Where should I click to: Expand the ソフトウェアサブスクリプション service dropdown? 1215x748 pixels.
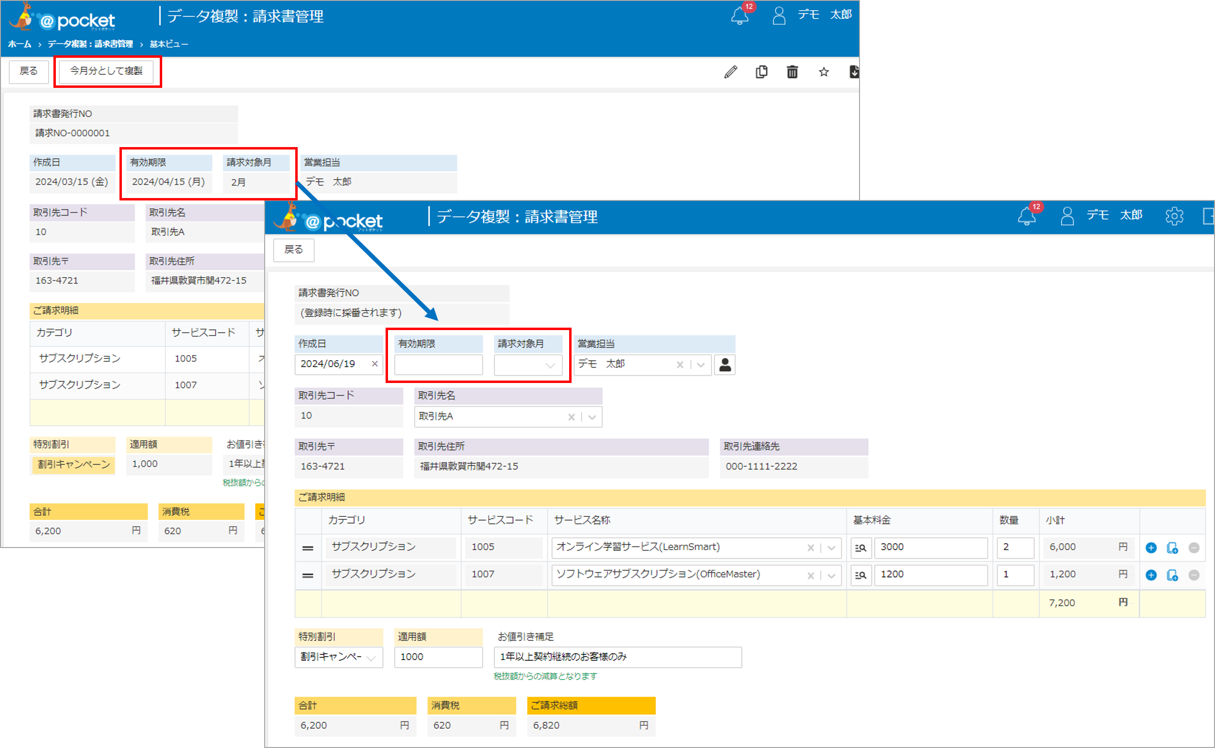point(831,575)
